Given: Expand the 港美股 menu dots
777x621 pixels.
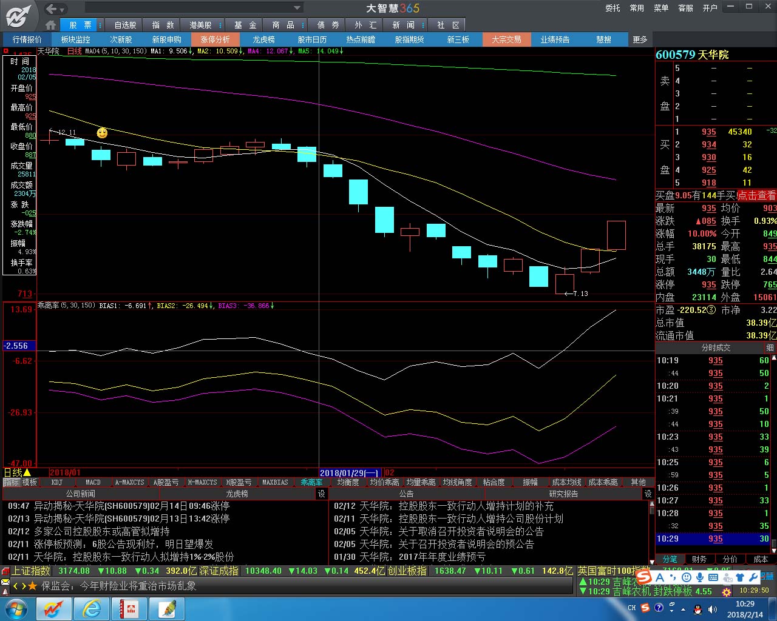Looking at the screenshot, I should click(x=220, y=25).
